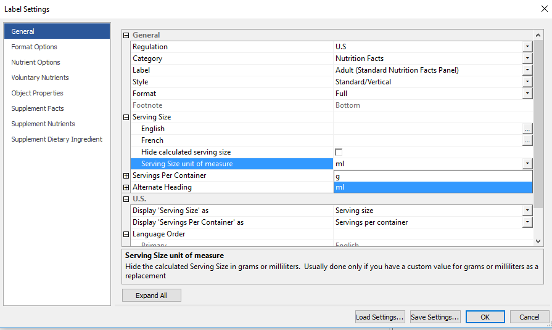Toggle Hide calculated serving size checkbox

339,152
